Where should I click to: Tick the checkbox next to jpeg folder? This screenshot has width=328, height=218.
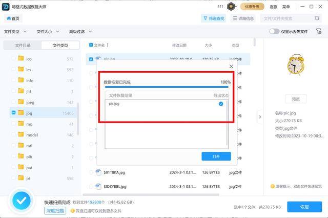tap(13, 102)
